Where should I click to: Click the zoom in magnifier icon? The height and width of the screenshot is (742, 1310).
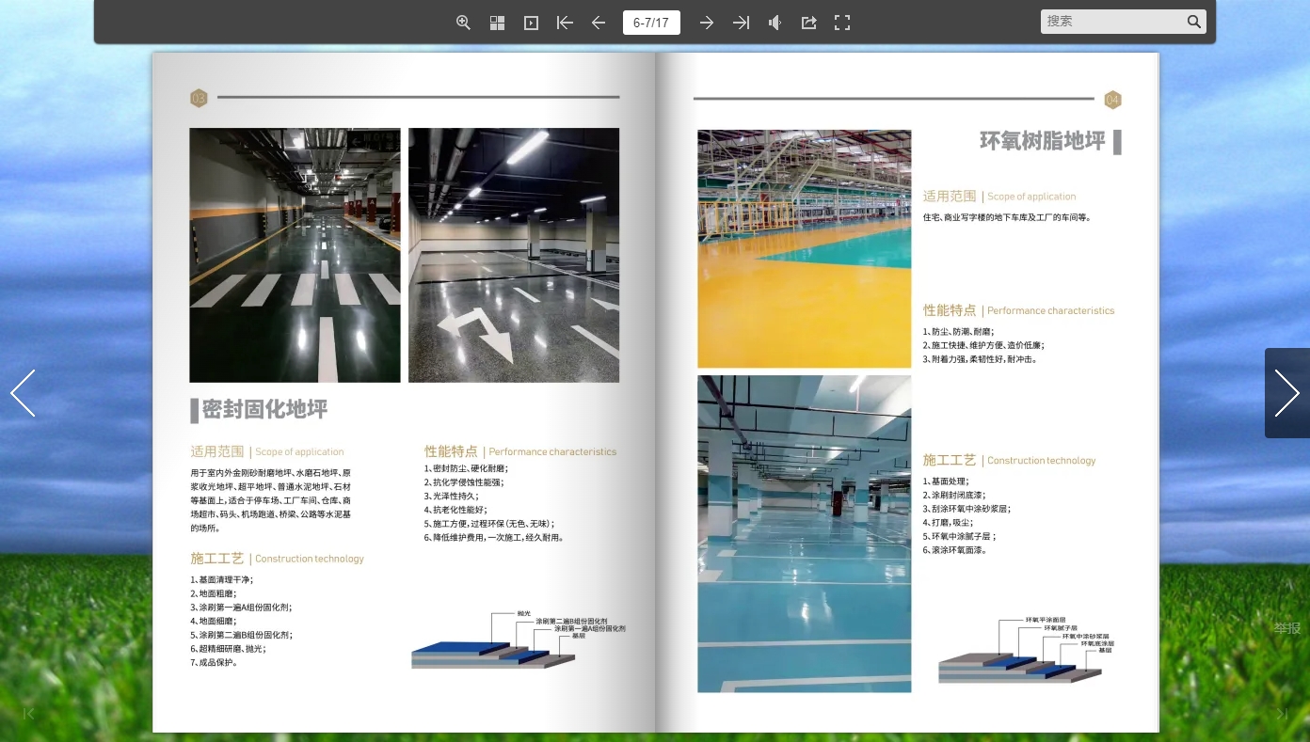pyautogui.click(x=463, y=23)
